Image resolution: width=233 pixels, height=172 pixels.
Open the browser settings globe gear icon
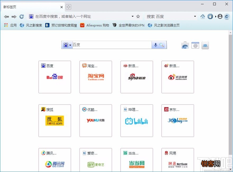click(227, 16)
